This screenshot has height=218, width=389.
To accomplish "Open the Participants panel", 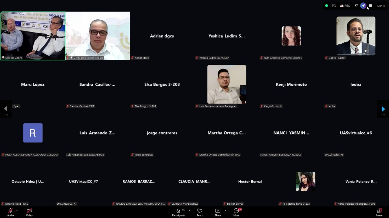I will coord(178,212).
